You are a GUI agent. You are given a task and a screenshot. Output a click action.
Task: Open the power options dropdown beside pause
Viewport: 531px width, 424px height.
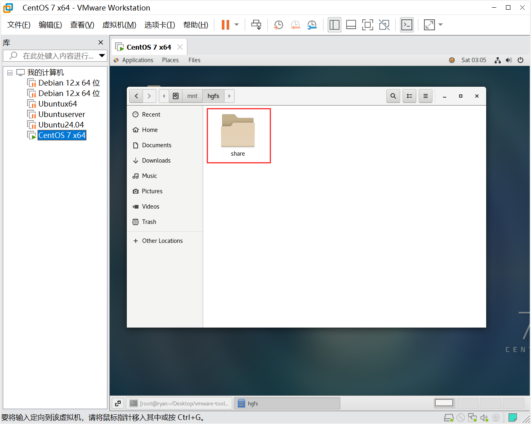point(237,25)
